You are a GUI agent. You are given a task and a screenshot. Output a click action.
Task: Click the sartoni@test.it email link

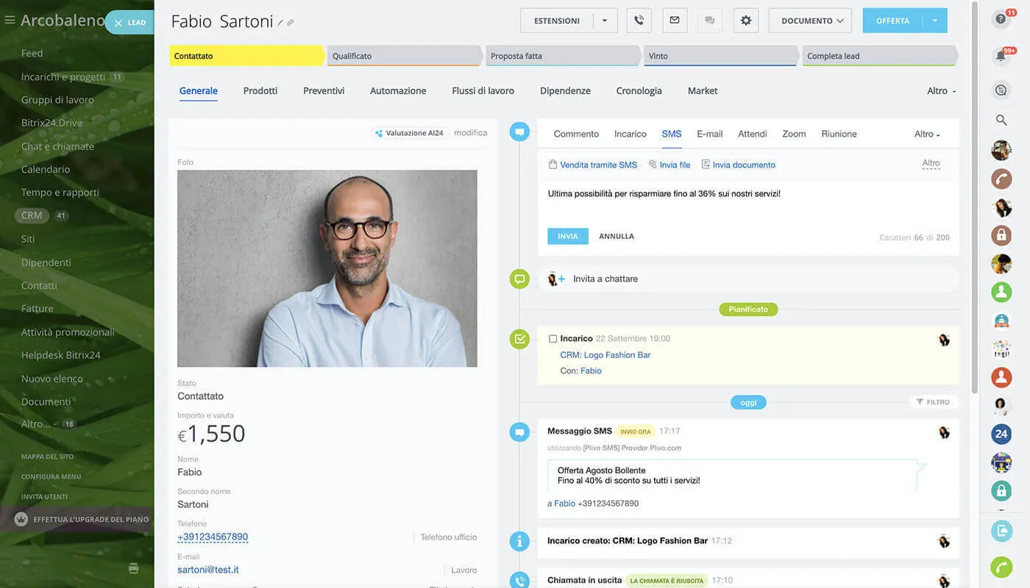click(208, 570)
